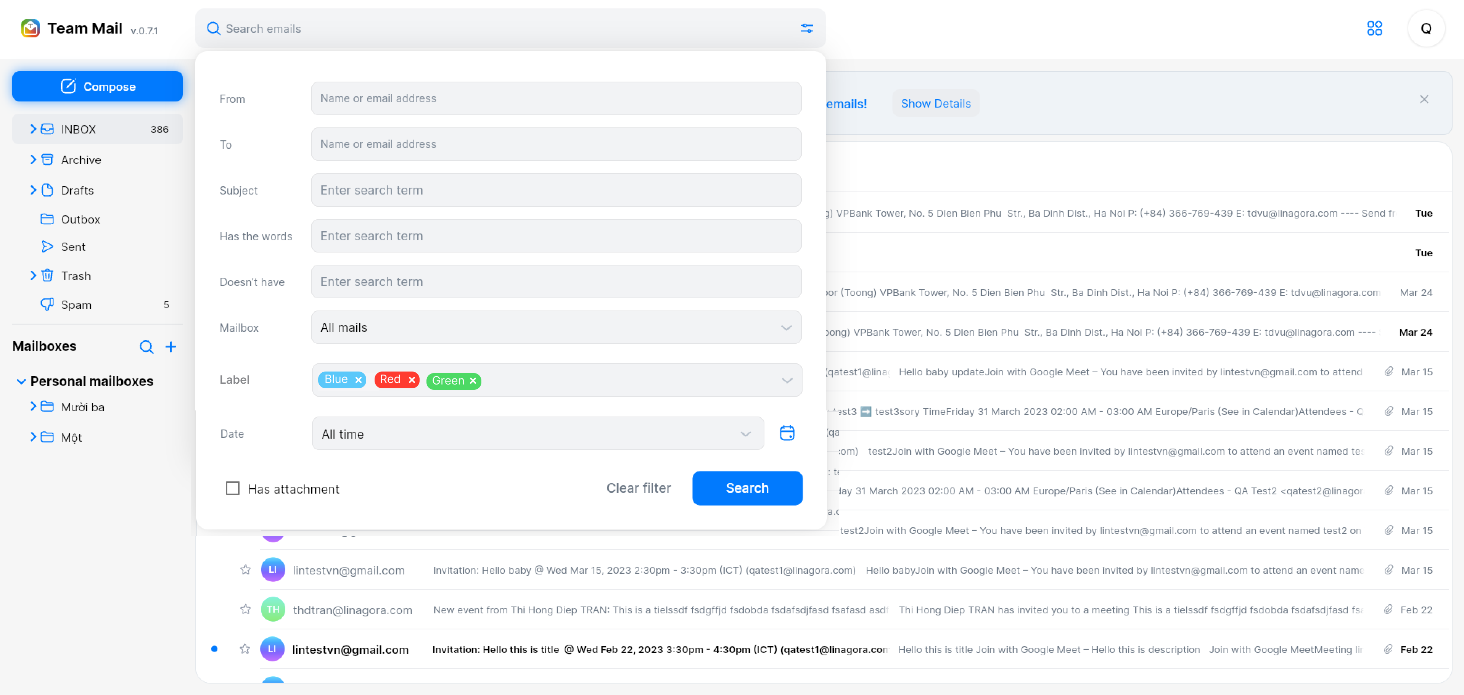Viewport: 1464px width, 695px height.
Task: Click attachment icon on Feb 22 thdtran email
Action: point(1388,609)
